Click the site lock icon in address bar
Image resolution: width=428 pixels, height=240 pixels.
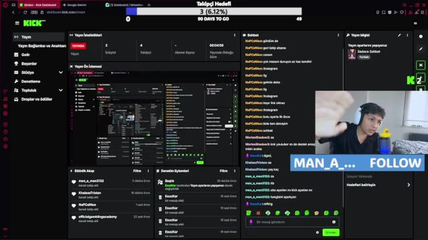coord(42,12)
